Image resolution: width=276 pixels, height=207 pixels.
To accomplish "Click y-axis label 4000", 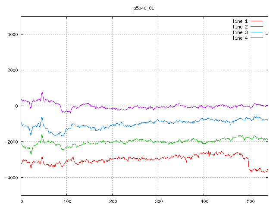I will pos(13,34).
